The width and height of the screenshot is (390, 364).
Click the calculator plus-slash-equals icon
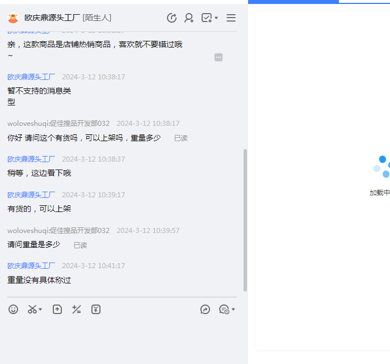77,310
